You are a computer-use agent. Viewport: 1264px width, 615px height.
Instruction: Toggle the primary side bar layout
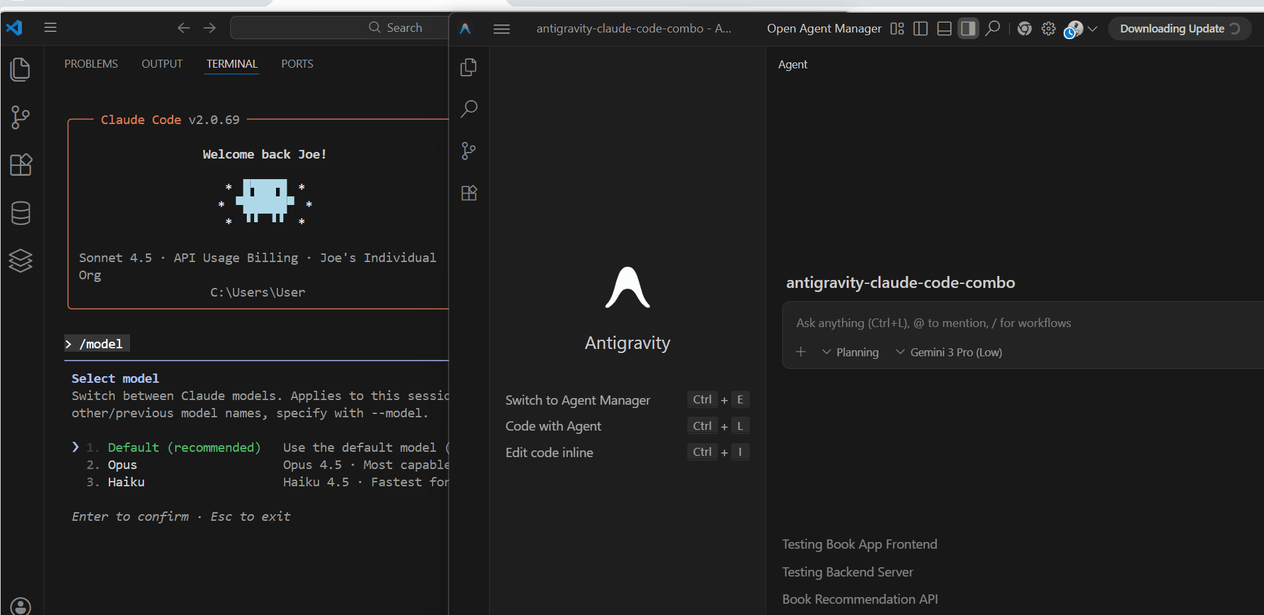point(920,29)
